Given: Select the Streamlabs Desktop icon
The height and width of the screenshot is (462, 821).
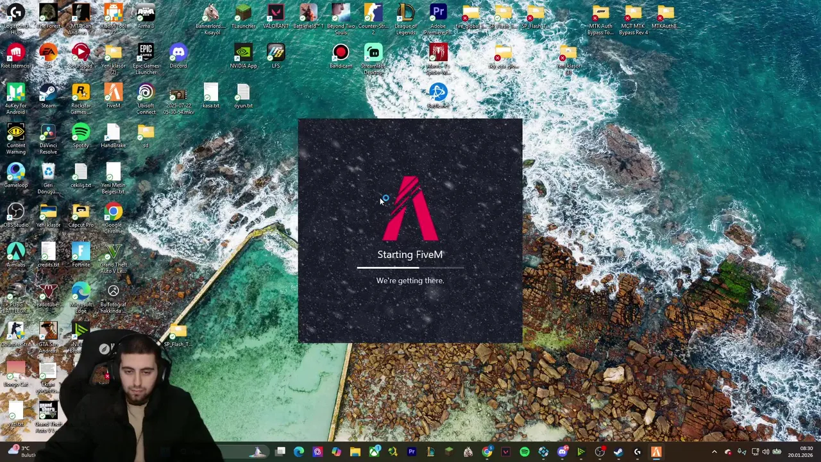Looking at the screenshot, I should click(373, 58).
